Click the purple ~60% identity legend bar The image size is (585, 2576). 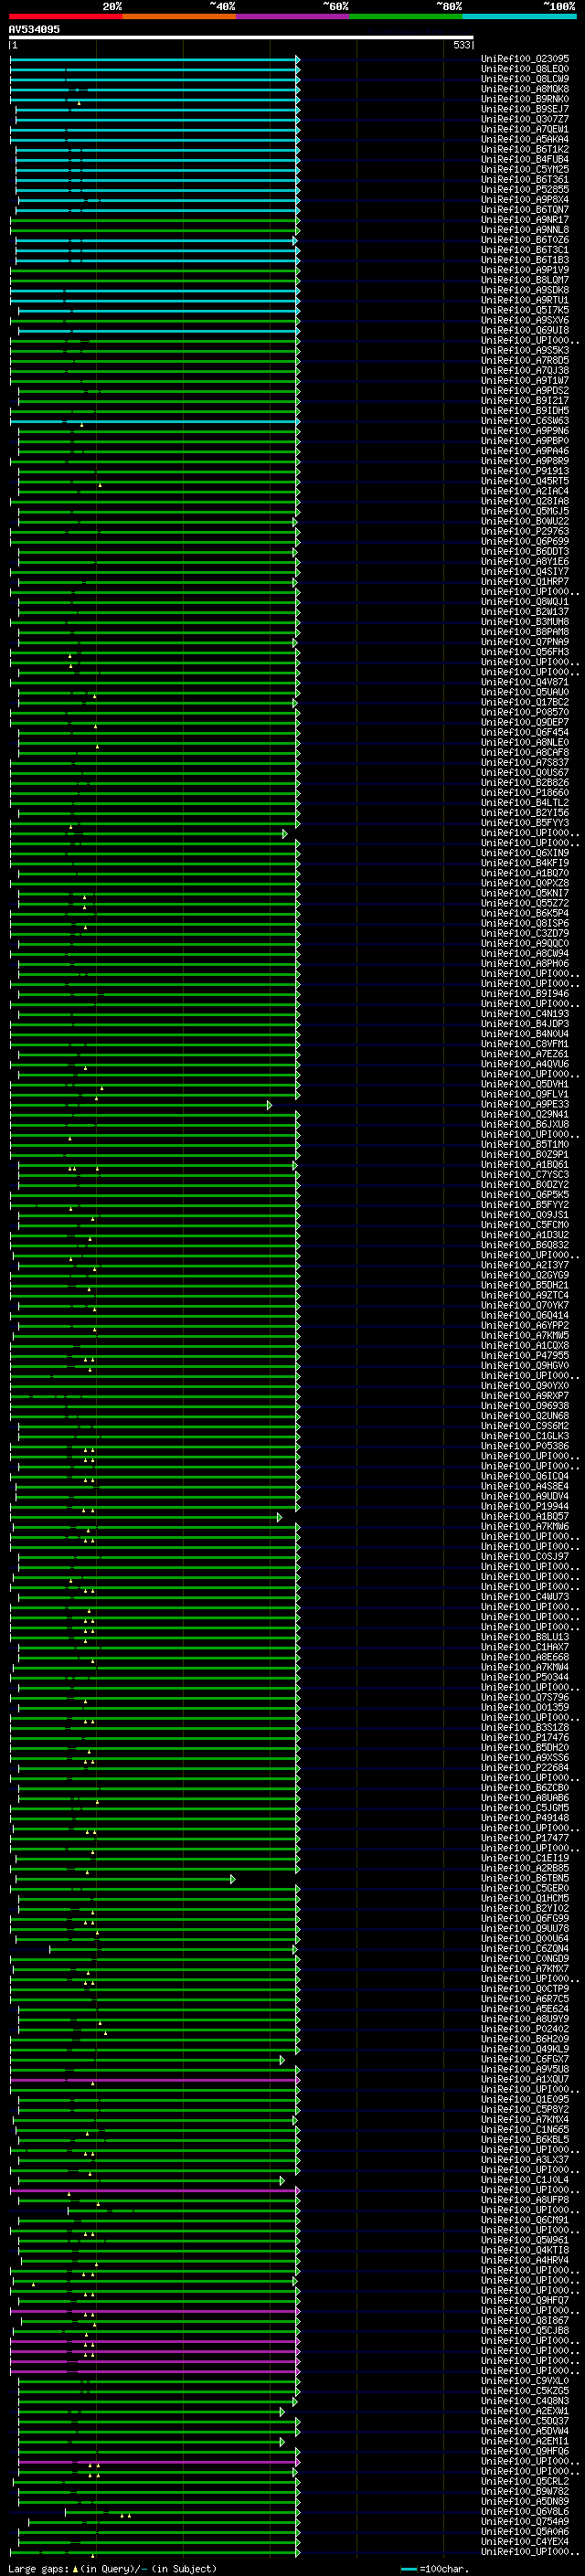[292, 16]
